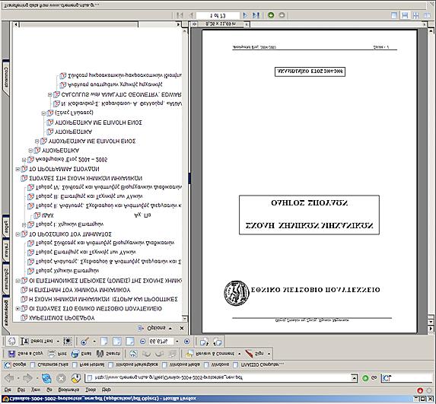Choose the Snapshot tool icon
Image resolution: width=436 pixels, height=404 pixels.
point(68,341)
